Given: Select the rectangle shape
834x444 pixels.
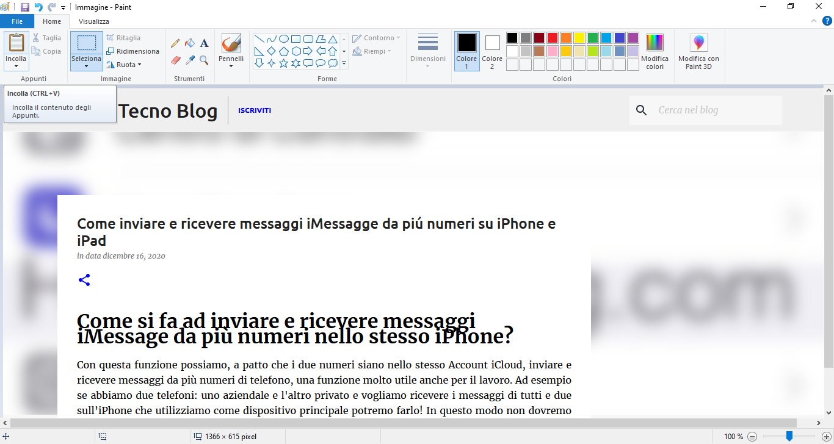Looking at the screenshot, I should tap(296, 39).
